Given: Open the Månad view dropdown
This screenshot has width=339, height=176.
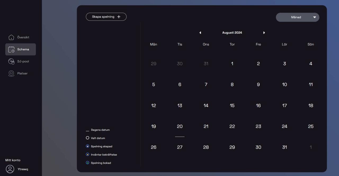Looking at the screenshot, I should tap(297, 17).
